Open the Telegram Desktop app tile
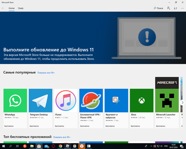 (x=41, y=108)
